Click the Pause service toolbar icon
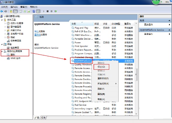The height and width of the screenshot is (123, 172). pos(51,11)
